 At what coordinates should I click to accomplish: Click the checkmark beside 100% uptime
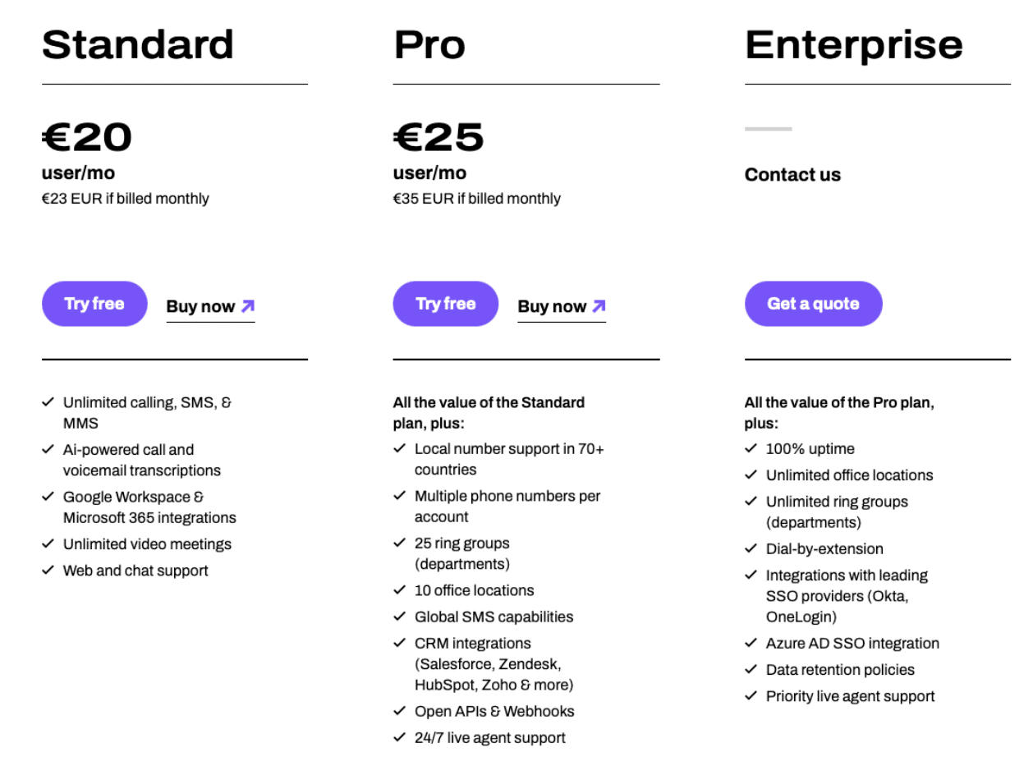point(751,448)
